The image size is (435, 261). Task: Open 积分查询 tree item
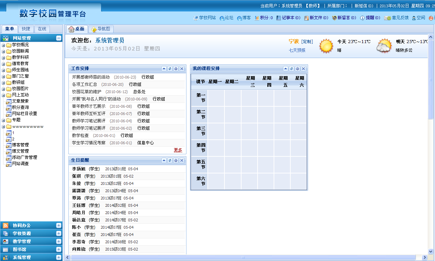coord(20,107)
